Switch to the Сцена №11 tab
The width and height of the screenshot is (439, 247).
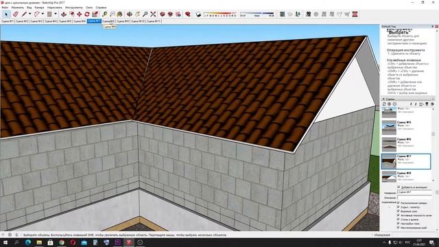(x=154, y=21)
